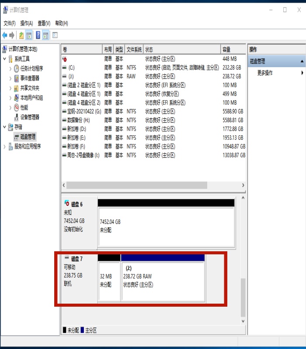306x349 pixels.
Task: Toggle the action pane toolbar icon
Action: (45, 35)
